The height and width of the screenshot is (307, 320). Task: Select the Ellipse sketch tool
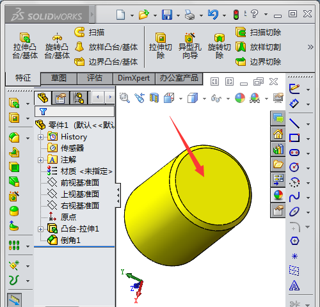click(294, 212)
